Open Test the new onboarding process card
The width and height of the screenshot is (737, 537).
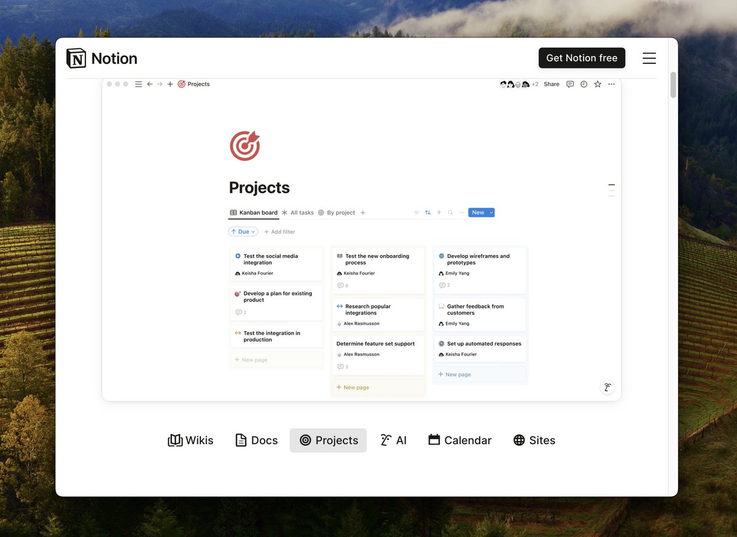pos(378,271)
